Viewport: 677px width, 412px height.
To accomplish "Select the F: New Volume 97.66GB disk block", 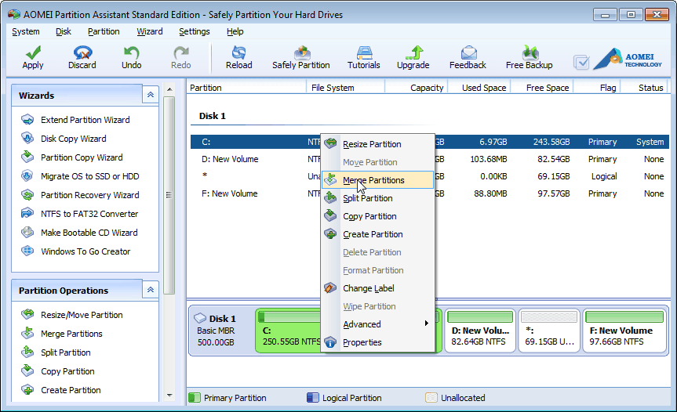I will 624,331.
